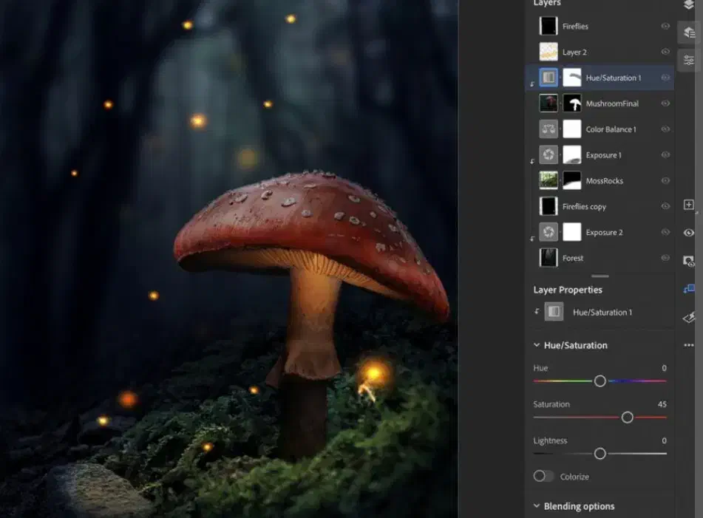Hide the Fireflies layer

click(665, 26)
